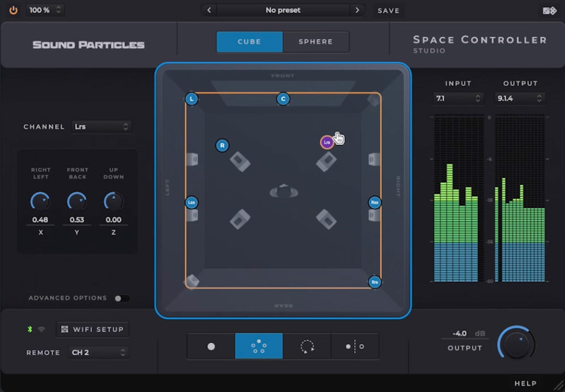Click the Save preset button

(x=389, y=11)
